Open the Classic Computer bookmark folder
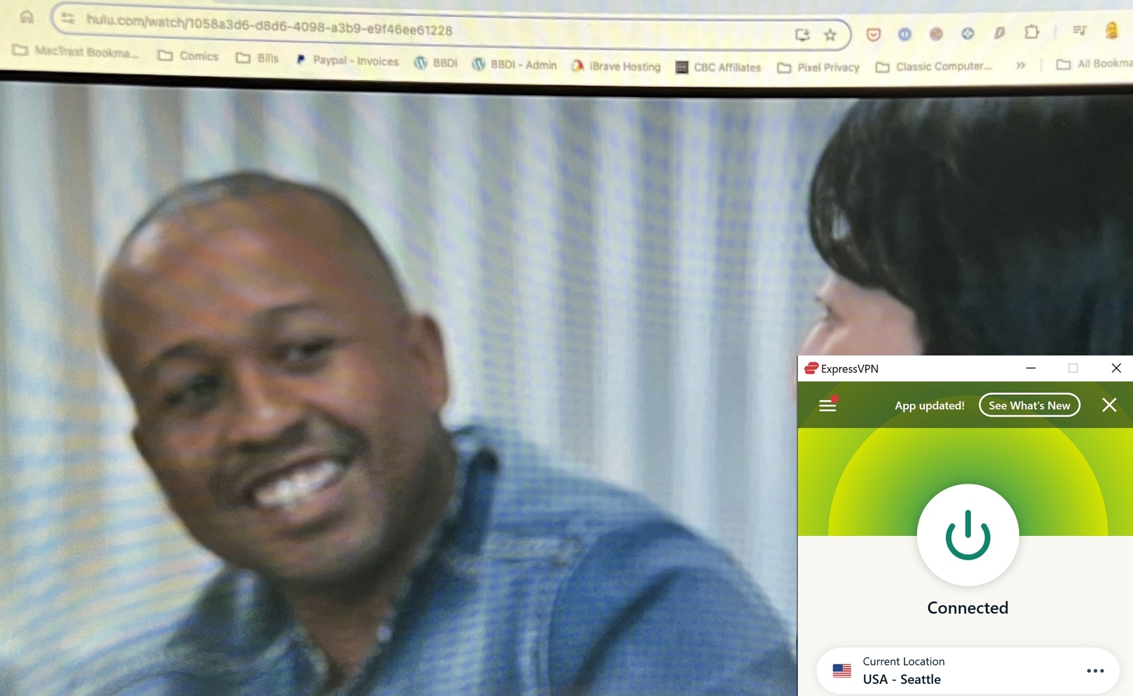This screenshot has height=696, width=1133. tap(934, 66)
